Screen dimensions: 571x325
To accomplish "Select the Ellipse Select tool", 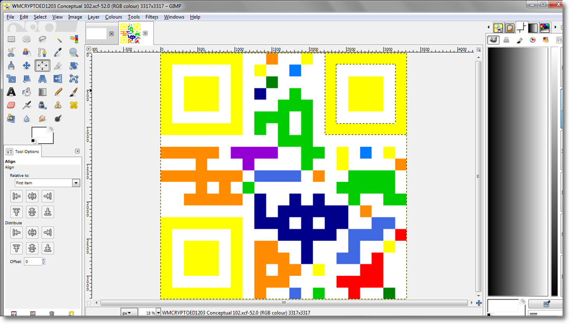I will (x=26, y=39).
